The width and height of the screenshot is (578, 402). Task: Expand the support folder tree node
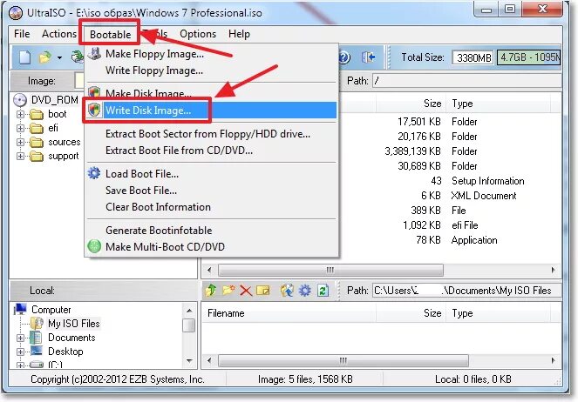20,157
